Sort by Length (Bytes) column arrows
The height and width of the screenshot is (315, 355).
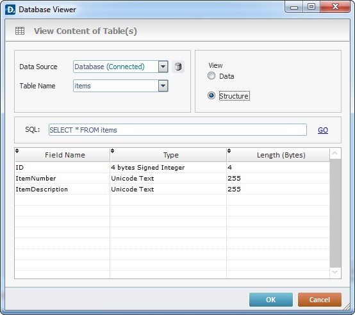(229, 150)
